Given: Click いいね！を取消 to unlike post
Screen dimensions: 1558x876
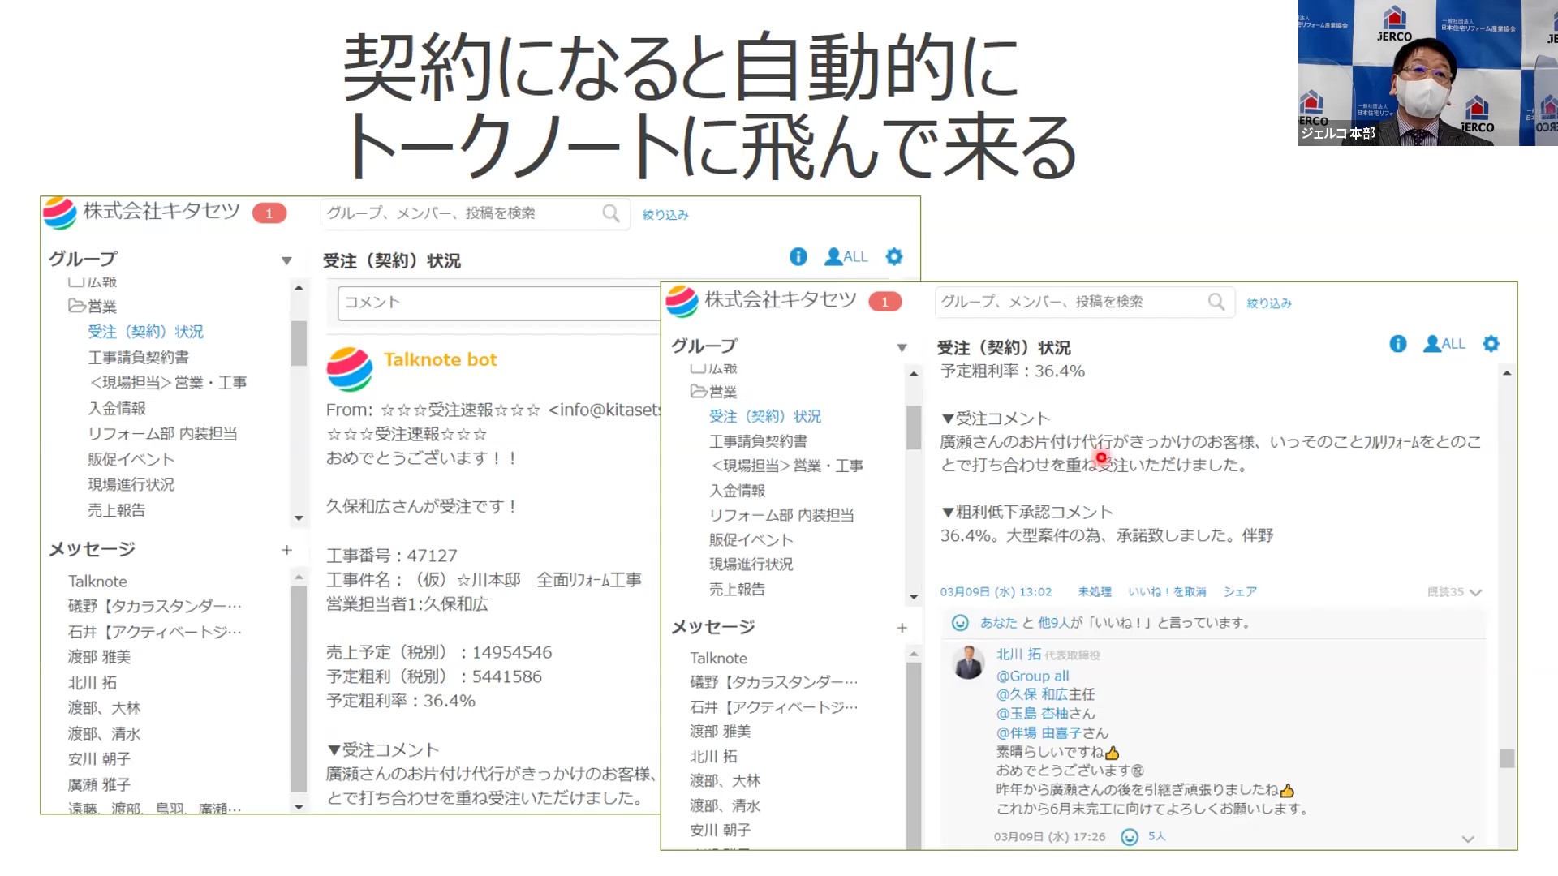Looking at the screenshot, I should pyautogui.click(x=1167, y=592).
